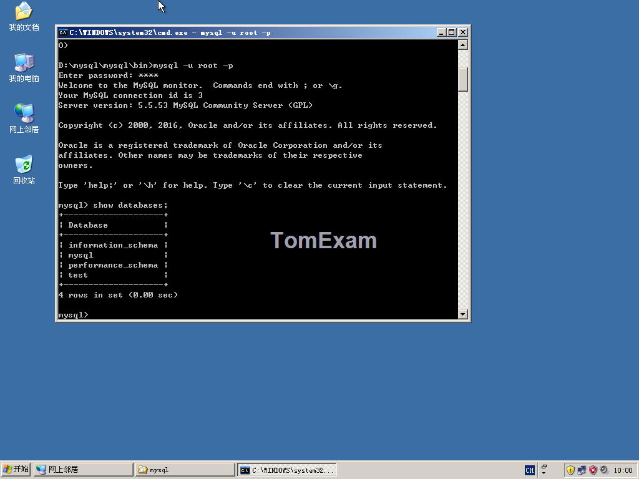The width and height of the screenshot is (639, 479).
Task: Click the scroll down arrow in cmd window
Action: click(x=462, y=314)
